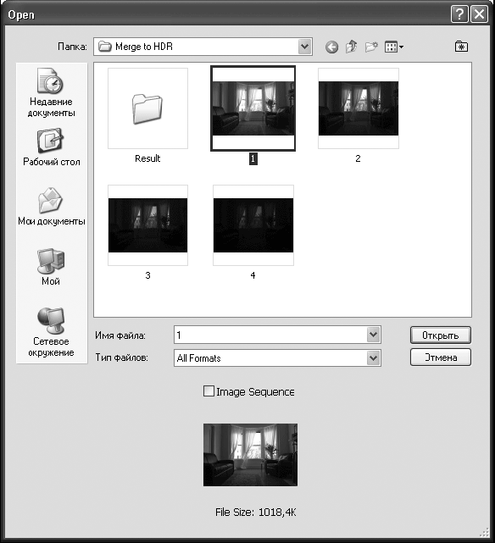
Task: Open Мои документы in the sidebar
Action: (51, 207)
